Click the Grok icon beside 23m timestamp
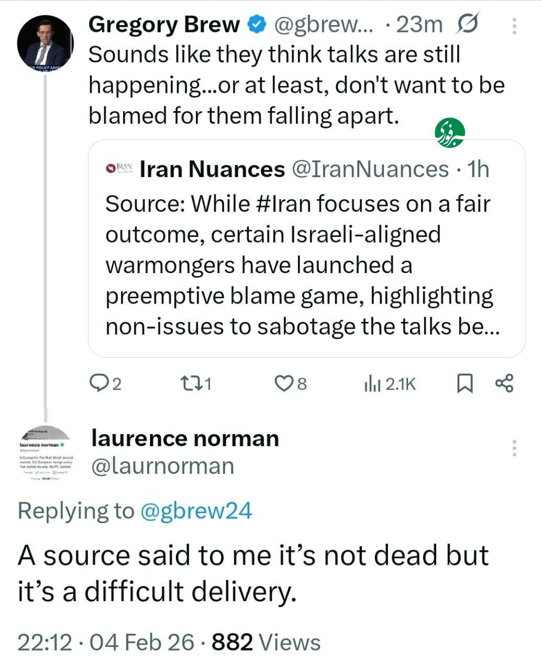Viewport: 542px width, 671px height. tap(467, 25)
